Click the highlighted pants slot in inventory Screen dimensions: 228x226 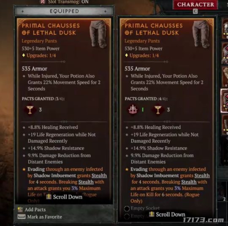pyautogui.click(x=224, y=101)
